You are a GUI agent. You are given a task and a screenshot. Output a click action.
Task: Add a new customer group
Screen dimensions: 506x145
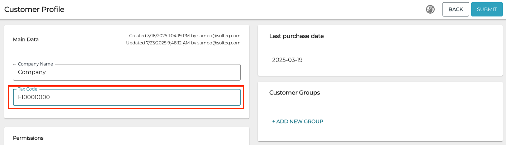298,121
